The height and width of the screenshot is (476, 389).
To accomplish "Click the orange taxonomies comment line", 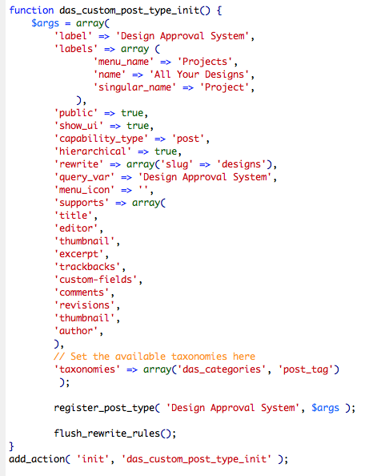I will [154, 357].
